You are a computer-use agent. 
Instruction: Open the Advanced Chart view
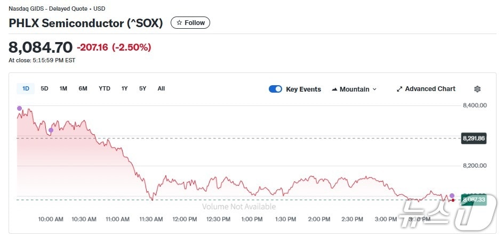tap(430, 89)
